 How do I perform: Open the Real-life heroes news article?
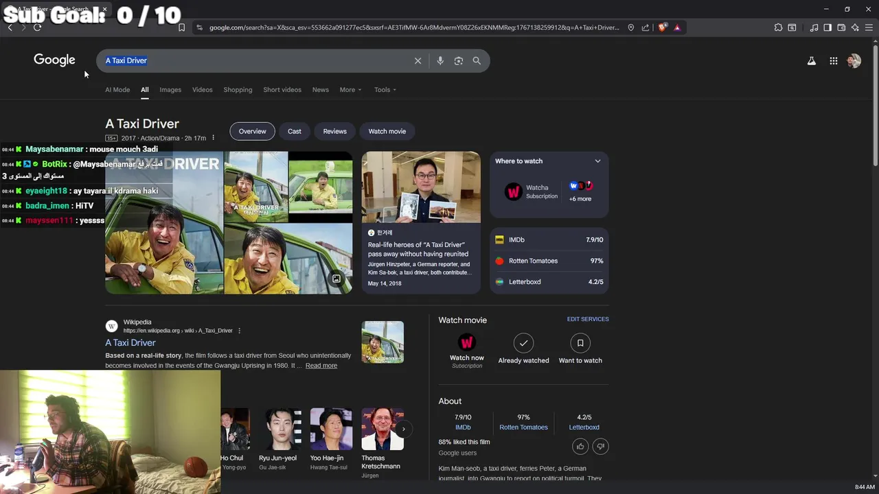tap(421, 222)
